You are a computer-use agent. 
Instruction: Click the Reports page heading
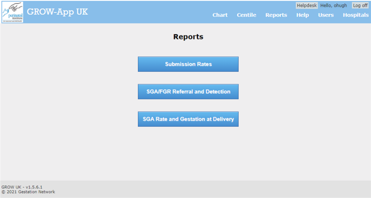click(188, 36)
